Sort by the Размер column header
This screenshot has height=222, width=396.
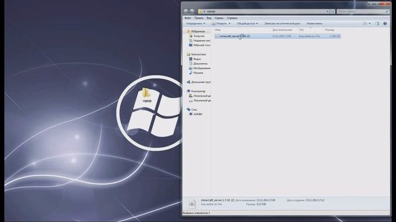[x=330, y=30]
